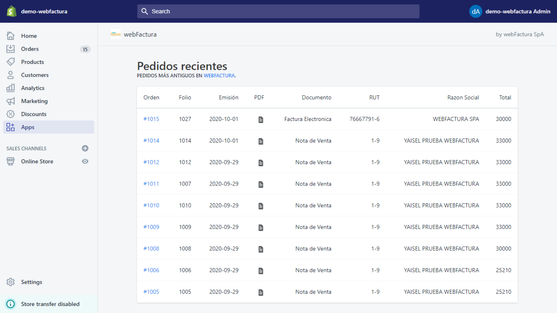Click total 25210 for order #1006
The height and width of the screenshot is (313, 557).
tap(503, 270)
